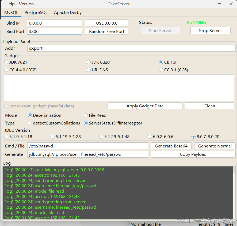Viewport: 237px width, 226px height.
Task: Click log line 'start fake mysql server: 0.0.0.0:3306'
Action: pyautogui.click(x=54, y=170)
